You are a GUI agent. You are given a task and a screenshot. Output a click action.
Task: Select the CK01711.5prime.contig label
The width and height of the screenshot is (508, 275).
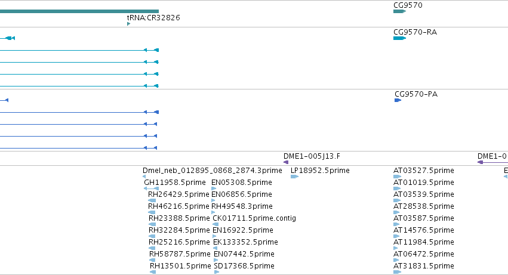[254, 219]
